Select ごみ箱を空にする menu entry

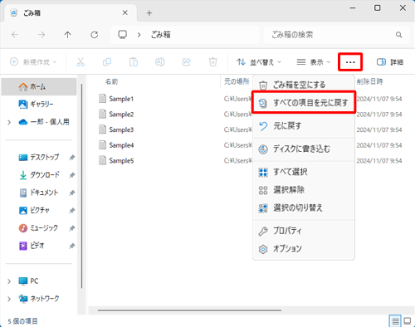[x=304, y=85]
